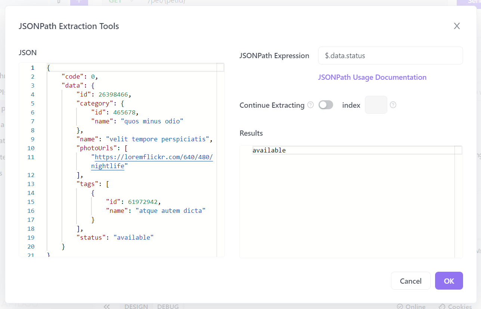Click the "code": 0 line in JSON
This screenshot has width=481, height=309.
point(80,76)
